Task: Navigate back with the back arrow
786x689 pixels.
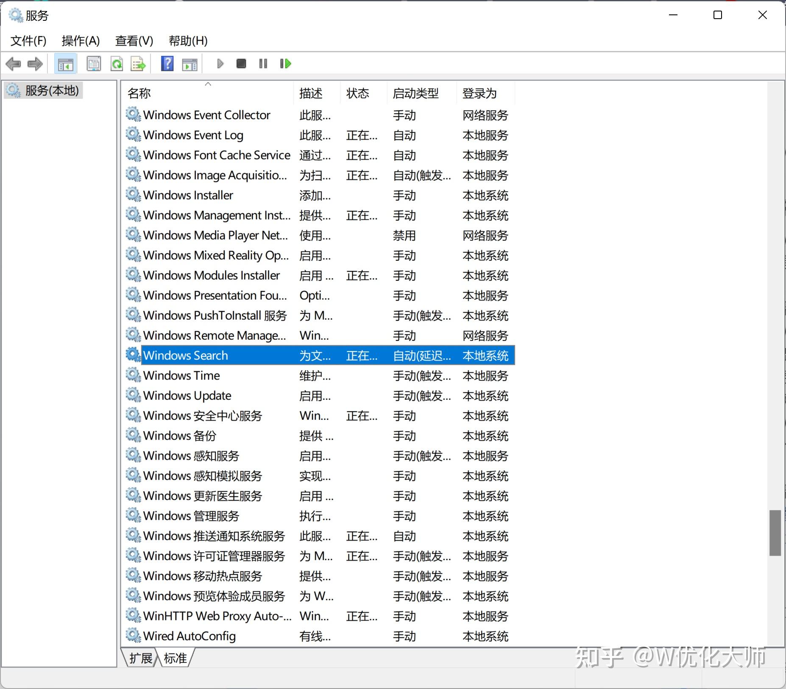Action: [x=14, y=64]
